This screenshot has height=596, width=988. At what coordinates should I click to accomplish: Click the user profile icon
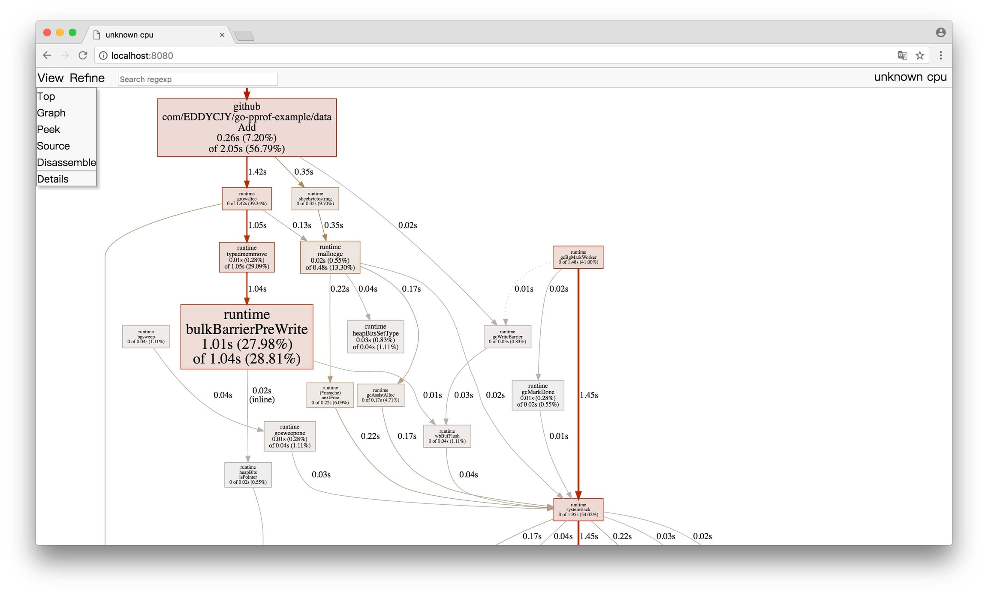pos(941,33)
